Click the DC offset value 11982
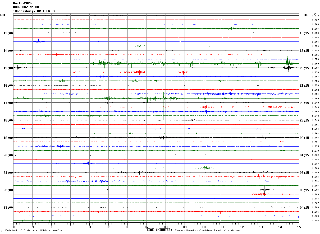 (315, 155)
